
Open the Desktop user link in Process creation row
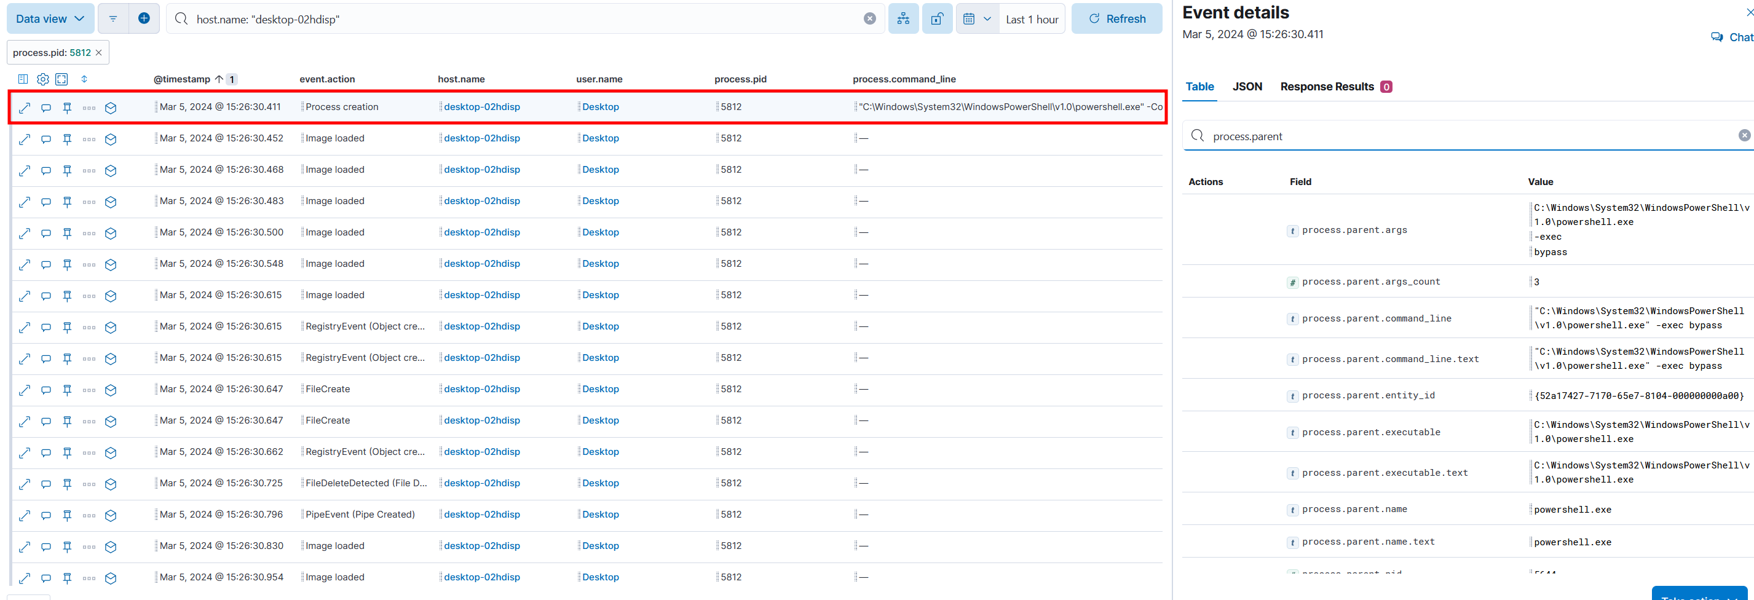tap(601, 107)
